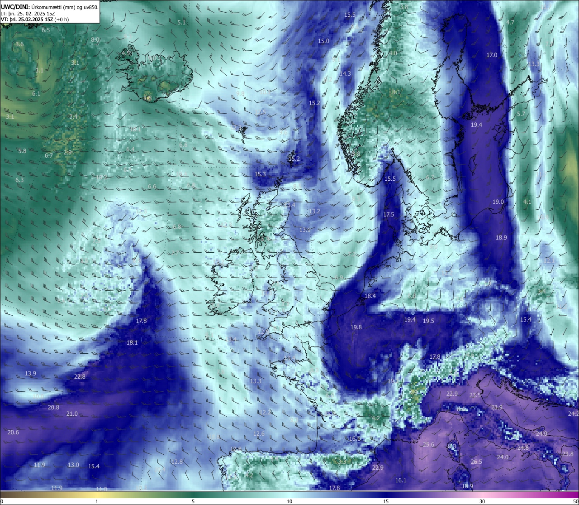
Task: Click the map value 13.1
Action: 305,230
